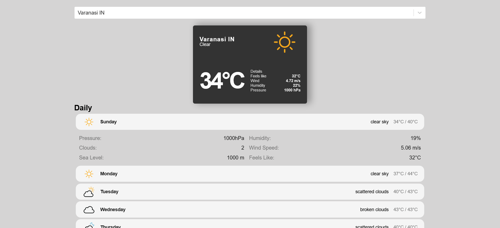Click the Tuesday scattered clouds icon

pyautogui.click(x=89, y=192)
